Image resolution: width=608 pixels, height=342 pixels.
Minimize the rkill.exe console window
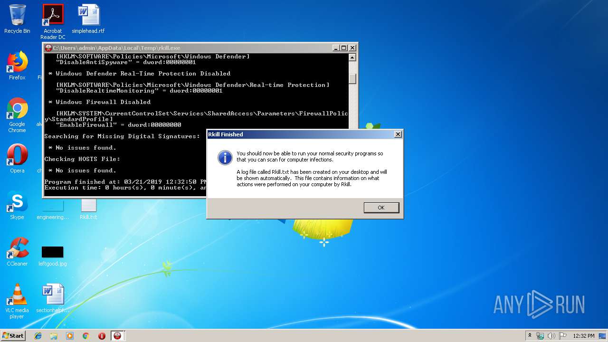[x=336, y=48]
